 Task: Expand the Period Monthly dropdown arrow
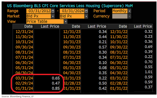(x=129, y=11)
